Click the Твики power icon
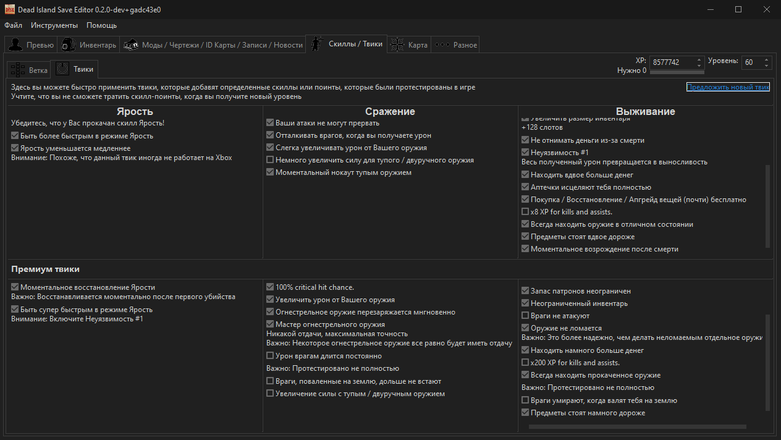Viewport: 781px width, 440px height. [x=62, y=69]
